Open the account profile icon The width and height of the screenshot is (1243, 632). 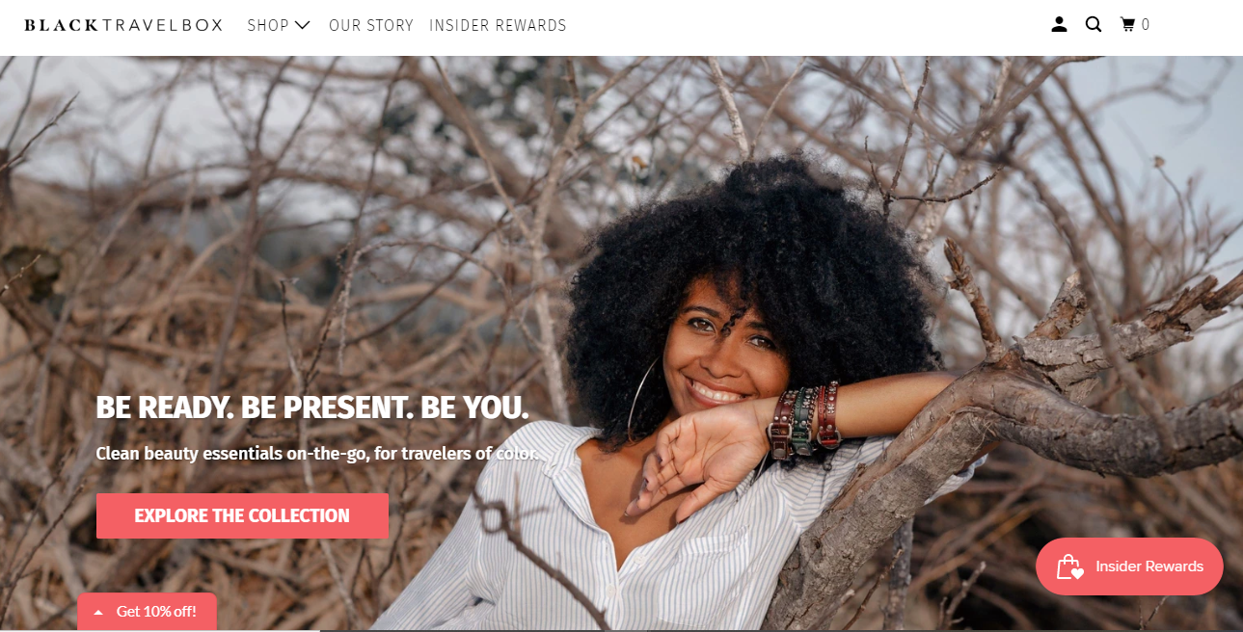coord(1059,25)
